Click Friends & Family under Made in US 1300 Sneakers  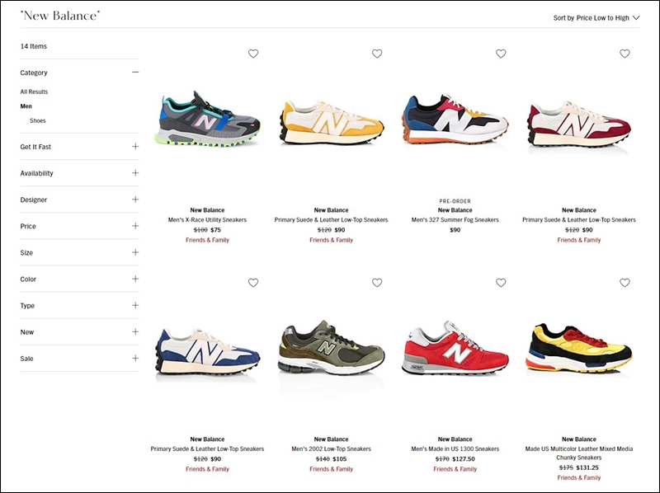click(455, 469)
